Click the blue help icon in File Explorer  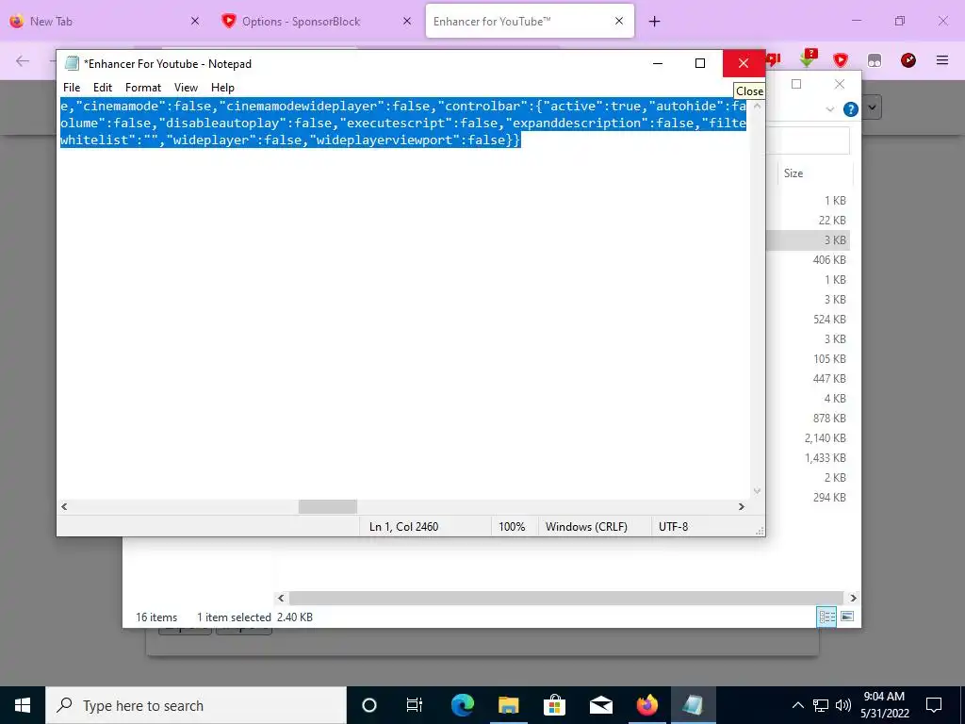(851, 109)
